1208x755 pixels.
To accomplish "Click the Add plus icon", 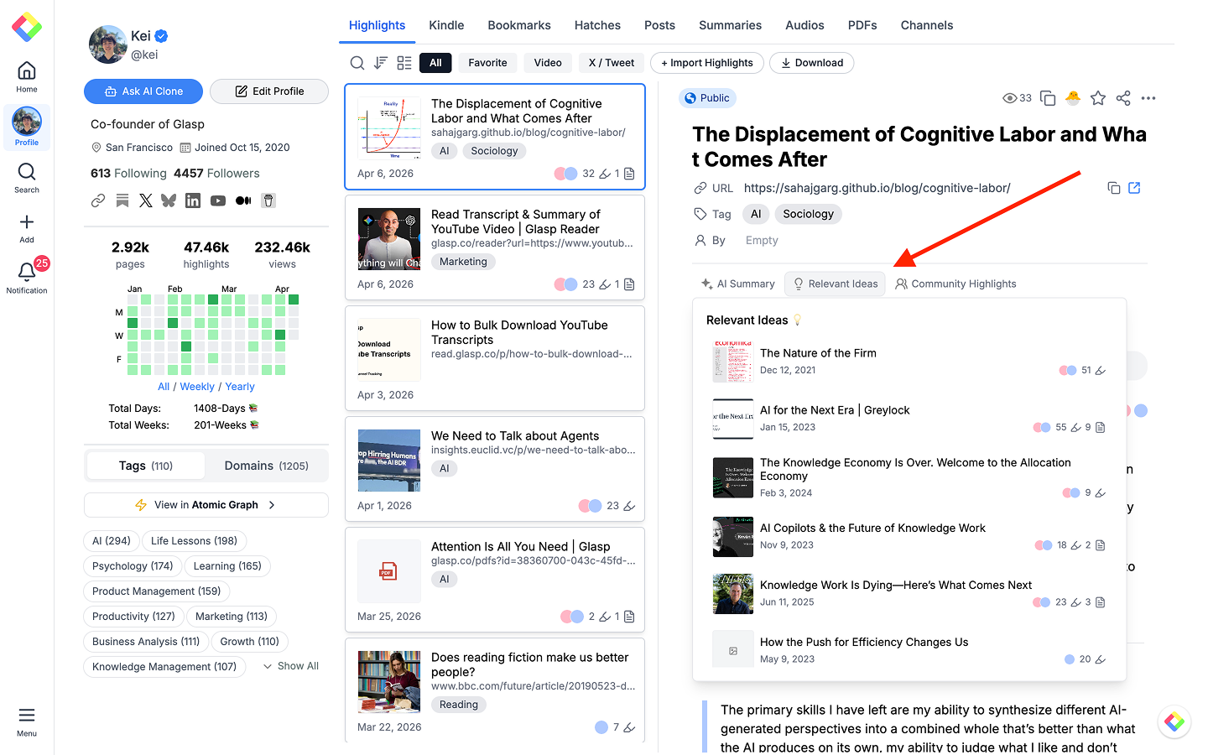I will 27,227.
